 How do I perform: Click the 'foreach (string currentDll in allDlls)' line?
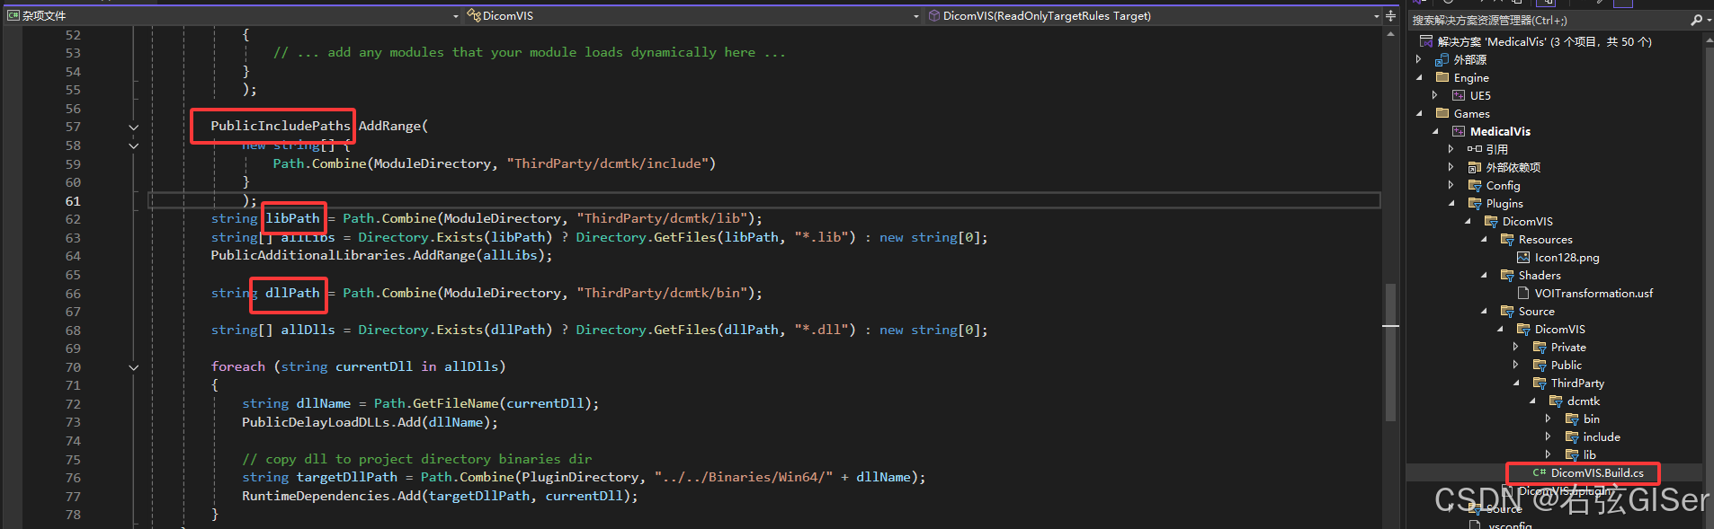[x=358, y=366]
